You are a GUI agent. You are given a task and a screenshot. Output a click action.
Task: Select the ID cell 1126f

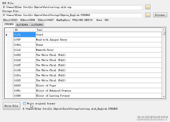pos(24,55)
